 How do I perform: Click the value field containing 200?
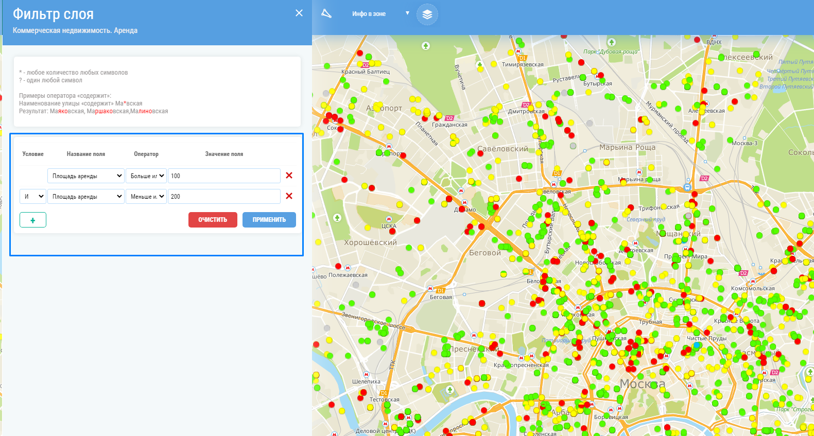(224, 197)
